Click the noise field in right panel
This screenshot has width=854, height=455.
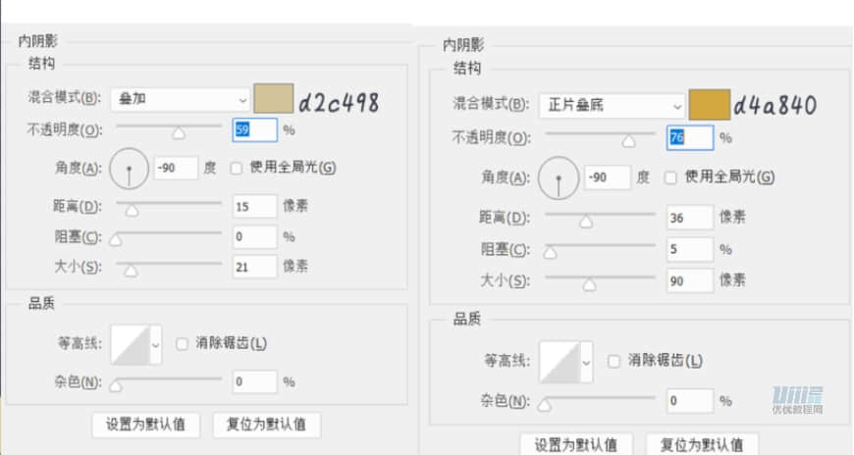690,401
